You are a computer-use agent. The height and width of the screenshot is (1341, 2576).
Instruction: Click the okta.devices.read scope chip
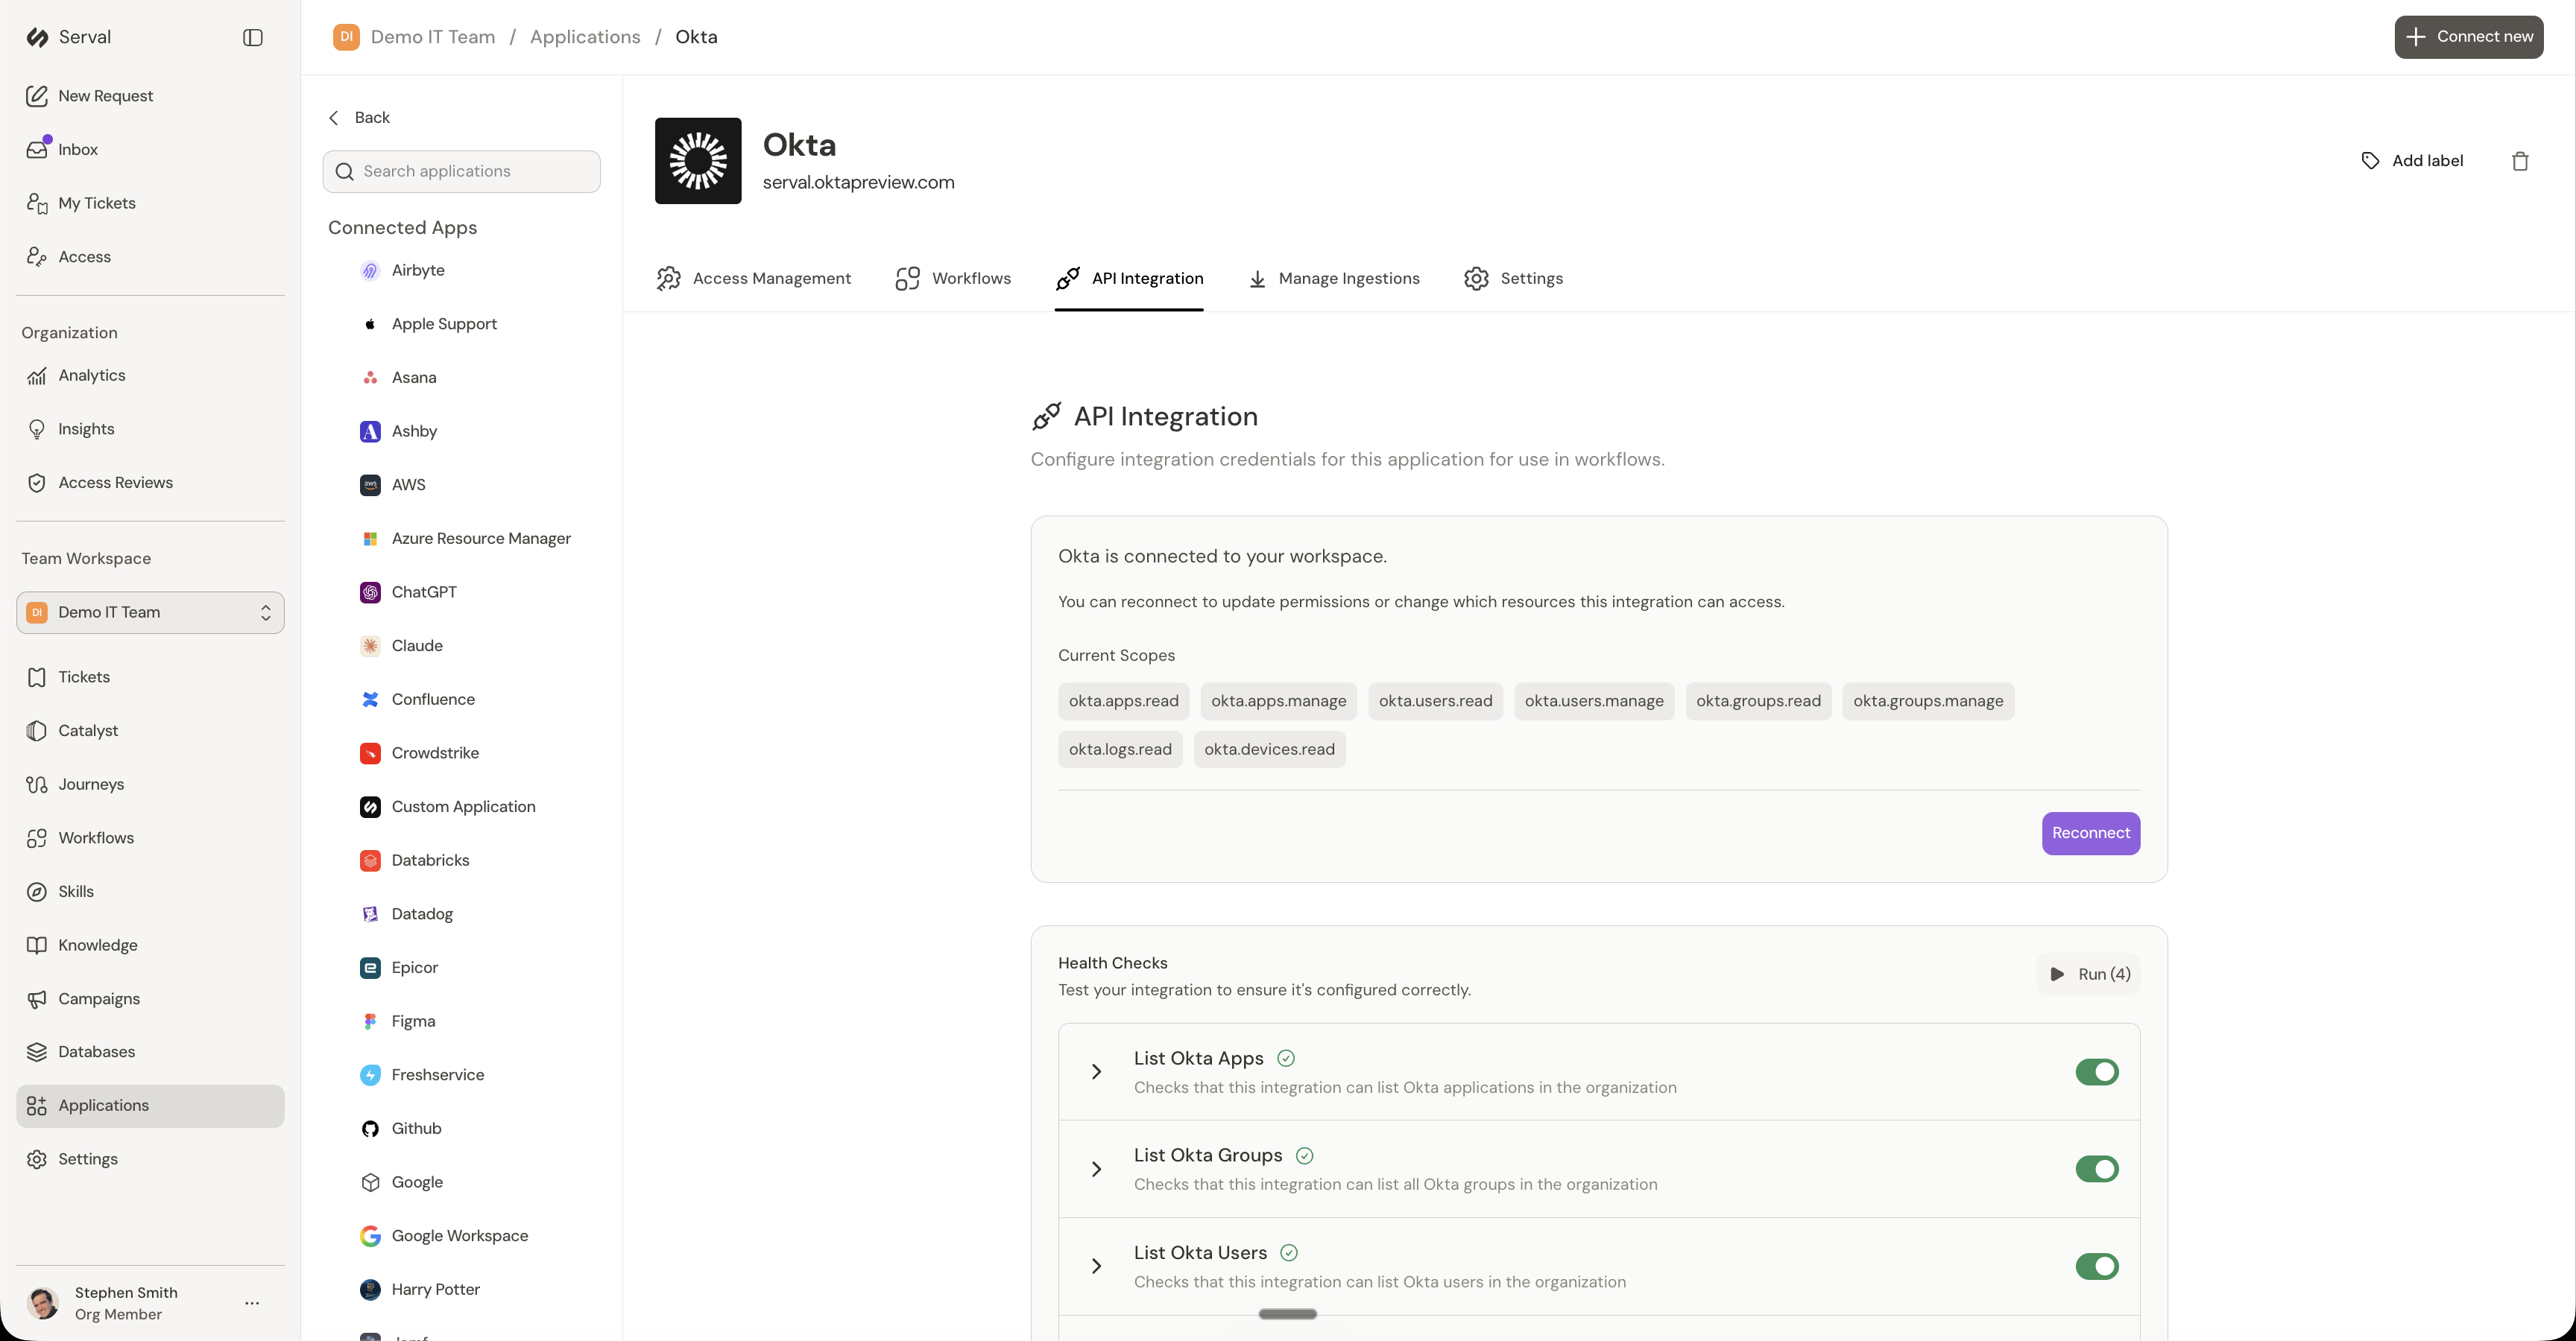coord(1269,749)
